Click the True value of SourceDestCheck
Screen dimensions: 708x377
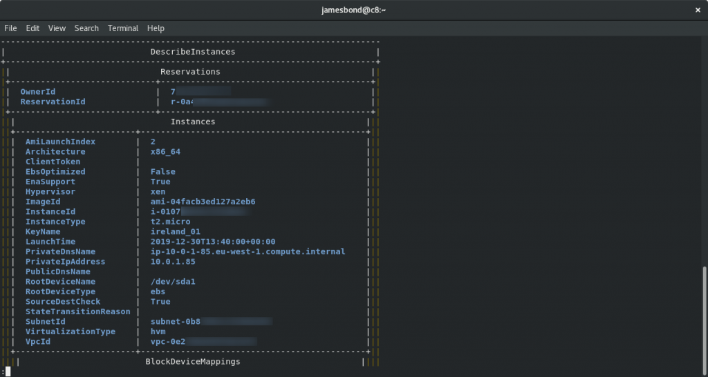pos(160,302)
